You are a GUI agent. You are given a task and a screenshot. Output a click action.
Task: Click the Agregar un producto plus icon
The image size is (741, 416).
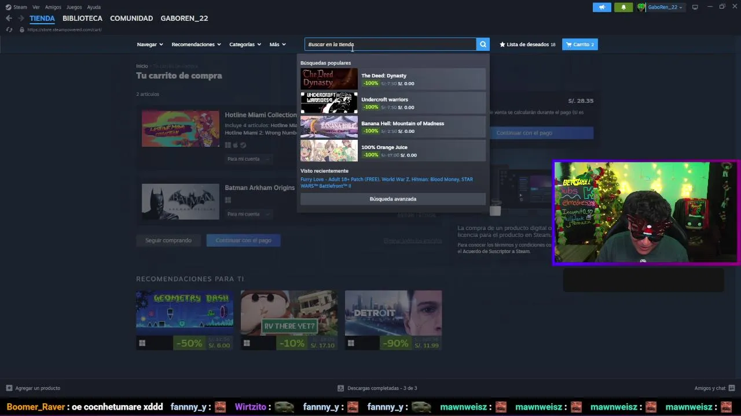(9, 388)
